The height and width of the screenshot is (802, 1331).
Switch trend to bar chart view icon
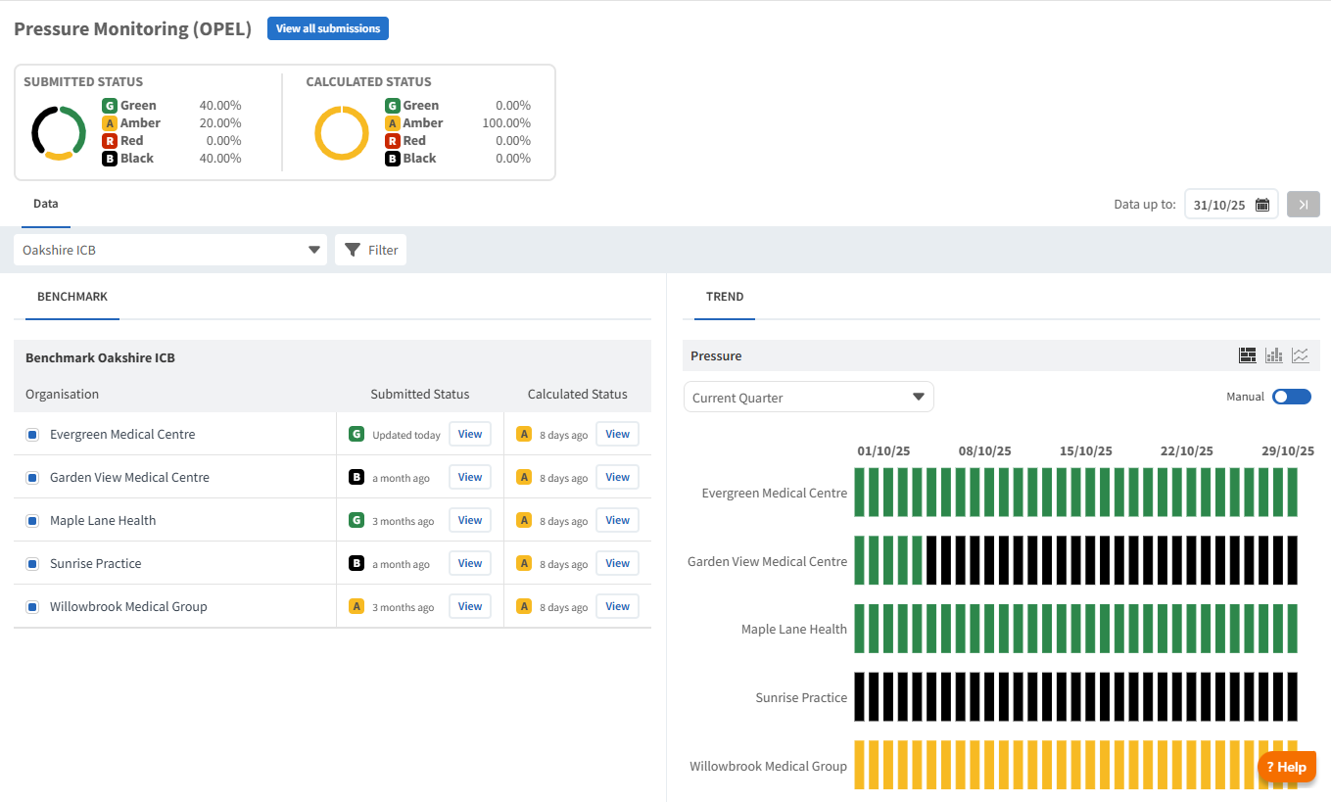[1274, 355]
